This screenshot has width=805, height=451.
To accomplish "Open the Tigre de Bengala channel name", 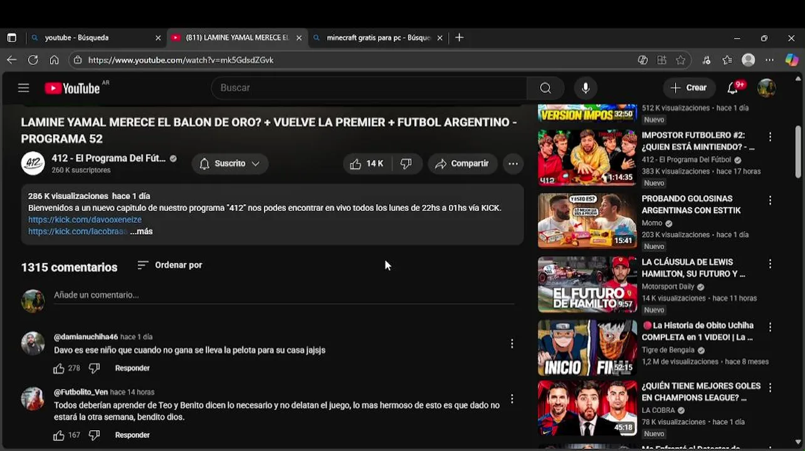I will pos(668,350).
